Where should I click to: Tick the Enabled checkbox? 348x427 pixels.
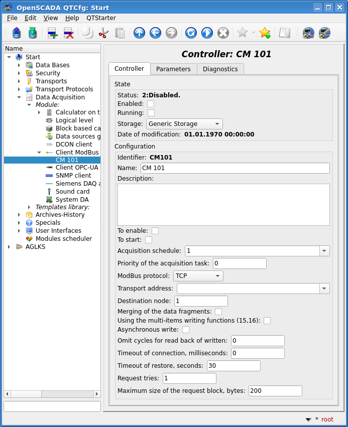pos(151,104)
